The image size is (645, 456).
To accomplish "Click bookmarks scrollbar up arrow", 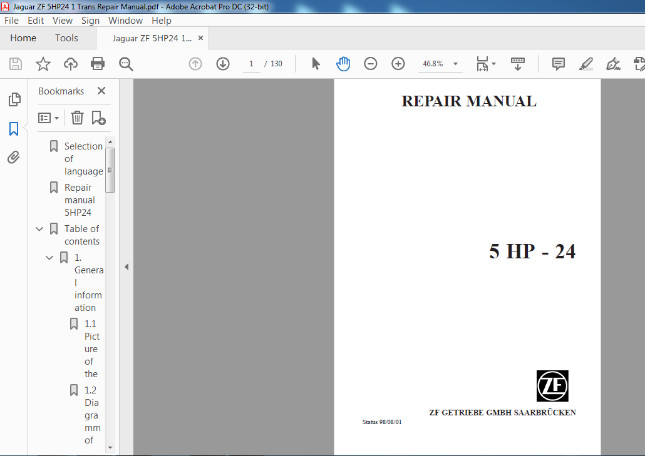I will coord(110,142).
